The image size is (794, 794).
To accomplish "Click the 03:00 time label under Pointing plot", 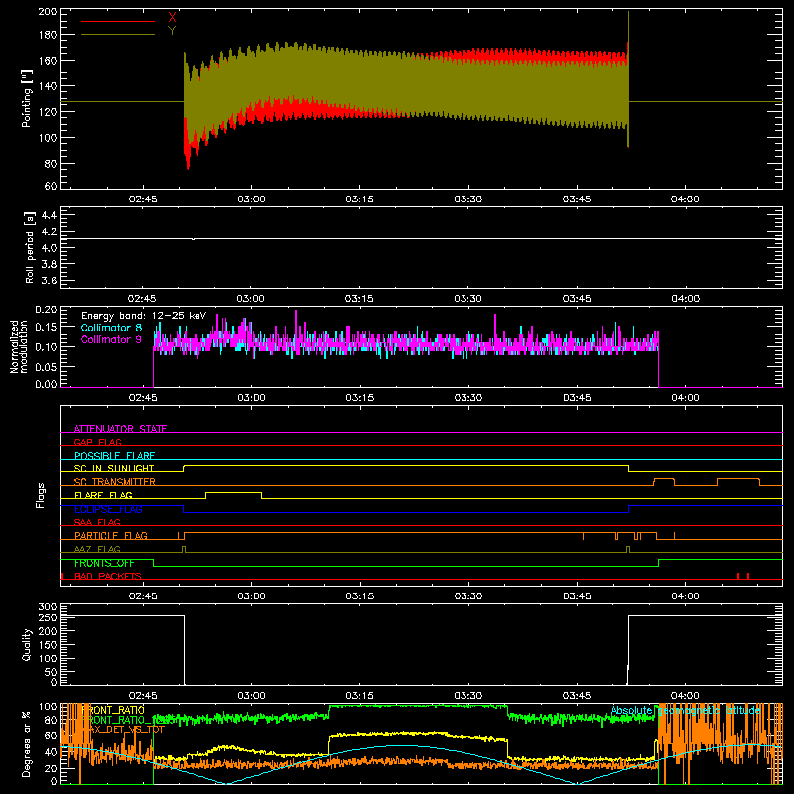I will point(252,199).
